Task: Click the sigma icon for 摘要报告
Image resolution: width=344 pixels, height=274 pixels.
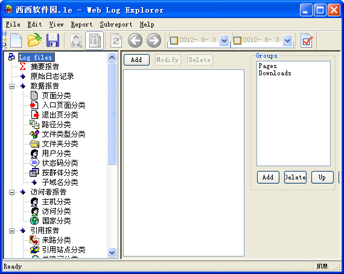Action: point(22,66)
